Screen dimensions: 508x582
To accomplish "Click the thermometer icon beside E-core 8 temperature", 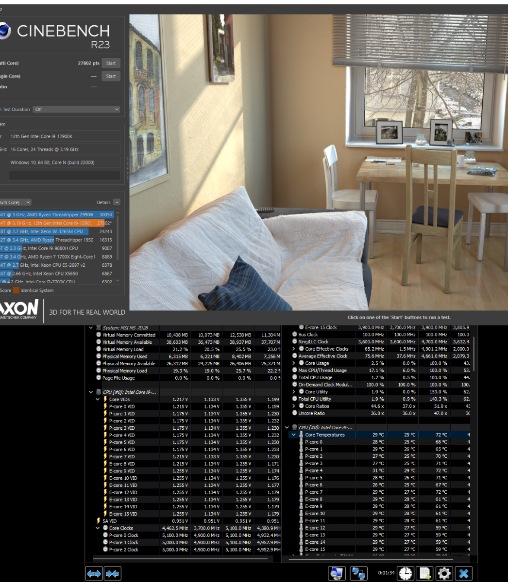I will point(301,499).
